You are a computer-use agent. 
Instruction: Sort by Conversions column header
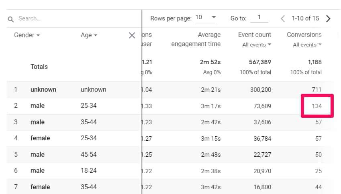pyautogui.click(x=304, y=35)
